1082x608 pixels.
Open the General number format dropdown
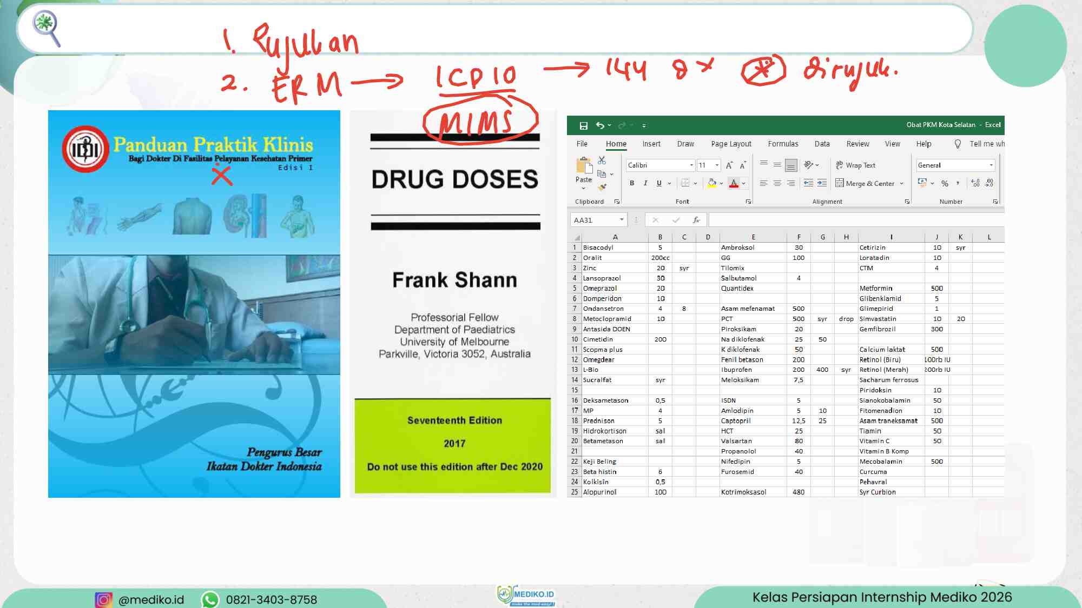991,165
